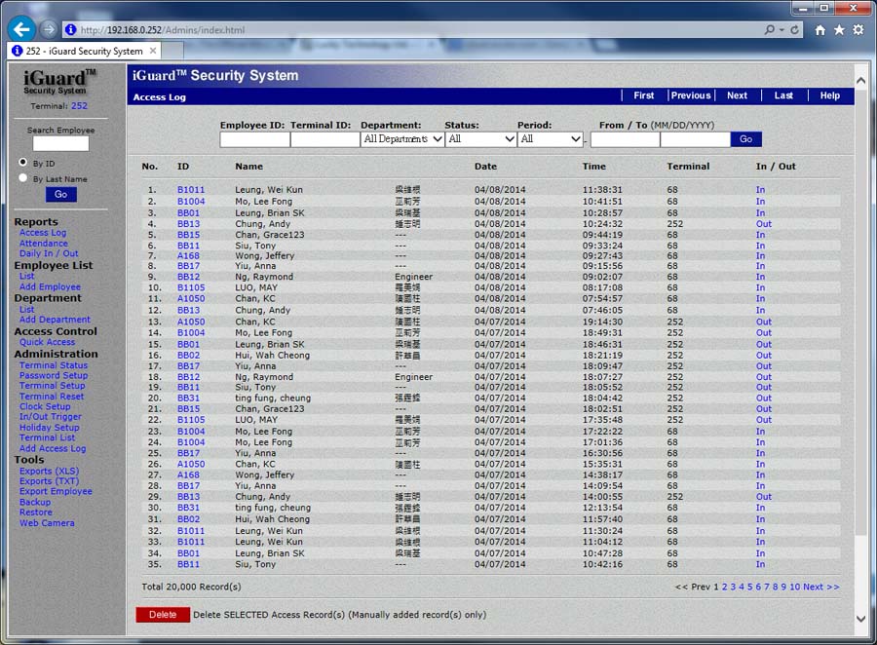Open employee ID BB31 in row 20
This screenshot has width=877, height=645.
pos(188,398)
